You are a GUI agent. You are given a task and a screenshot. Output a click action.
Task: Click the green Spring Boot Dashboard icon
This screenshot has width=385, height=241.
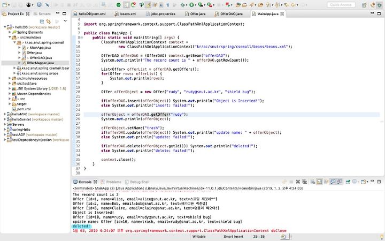(118, 5)
